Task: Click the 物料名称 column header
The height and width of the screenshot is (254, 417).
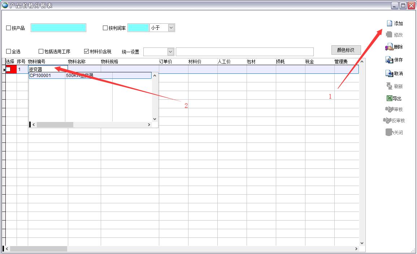Action: (x=77, y=62)
